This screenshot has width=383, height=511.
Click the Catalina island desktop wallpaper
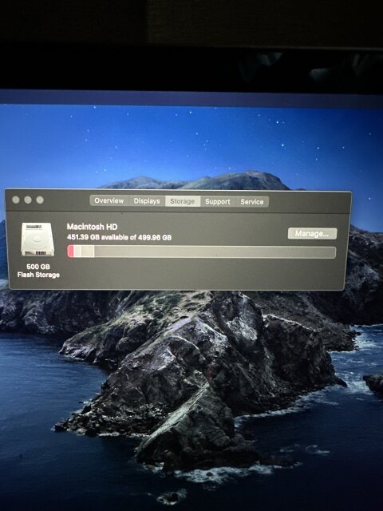pos(195,374)
